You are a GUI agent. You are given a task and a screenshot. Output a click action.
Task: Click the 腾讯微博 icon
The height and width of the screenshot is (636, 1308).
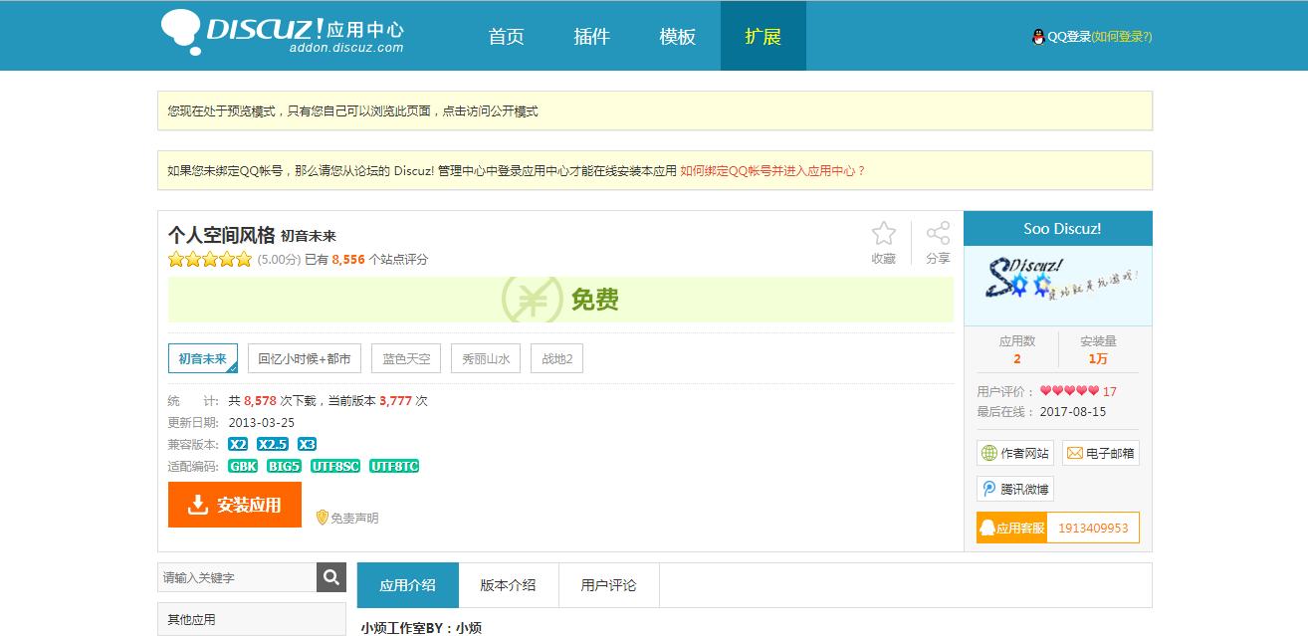tap(989, 489)
